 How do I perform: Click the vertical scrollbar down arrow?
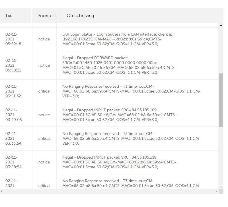[221, 186]
